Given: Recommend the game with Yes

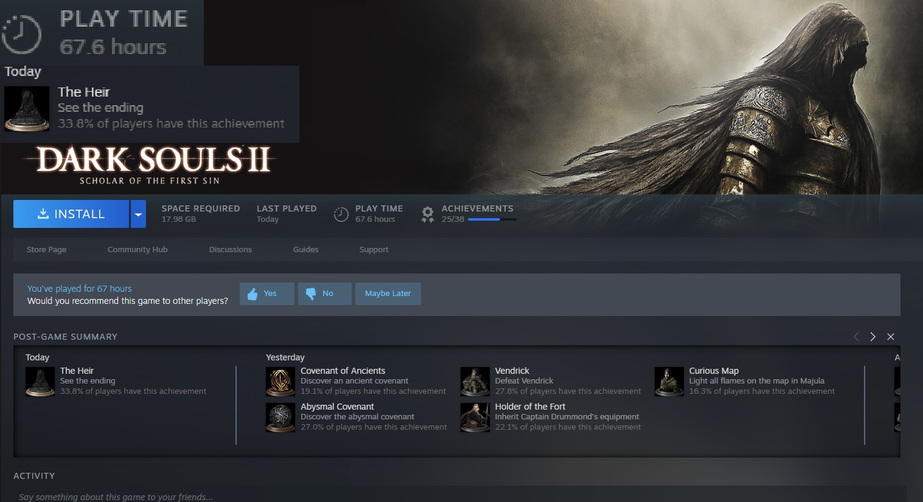Looking at the screenshot, I should click(x=267, y=294).
